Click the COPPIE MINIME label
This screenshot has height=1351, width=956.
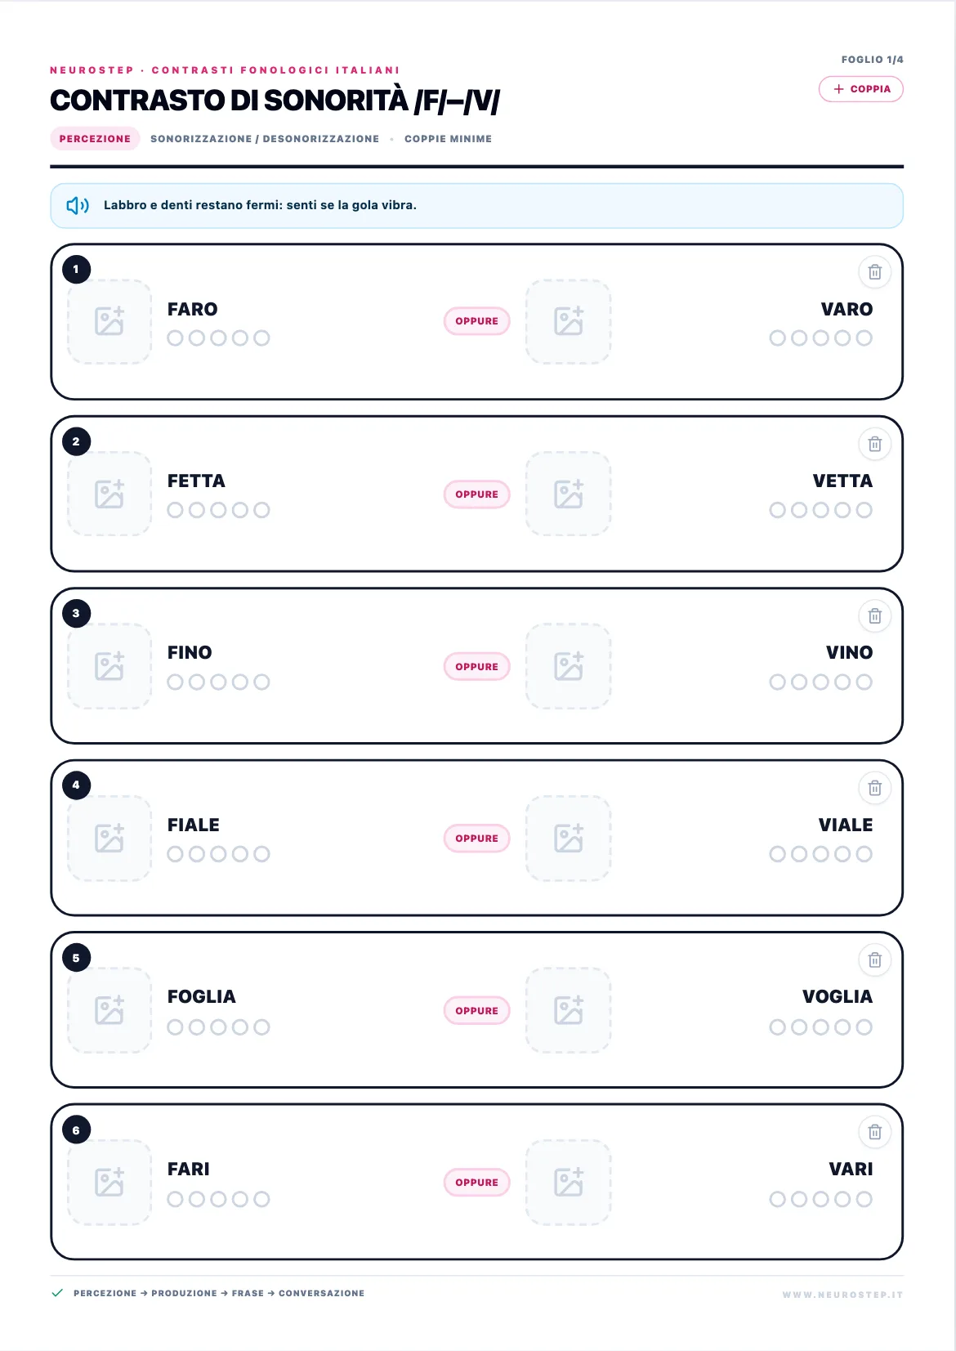click(x=448, y=139)
